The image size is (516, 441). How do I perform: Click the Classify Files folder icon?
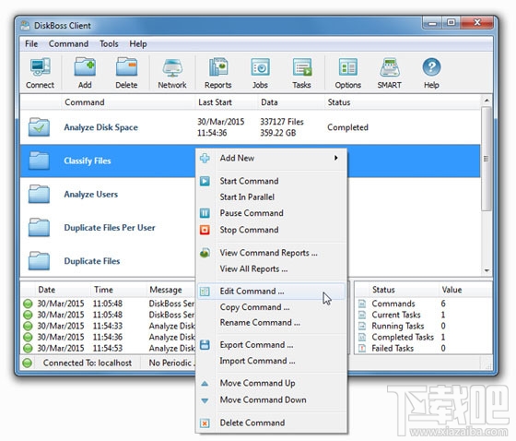39,161
